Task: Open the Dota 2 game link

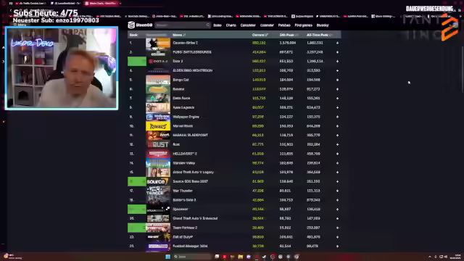Action: (x=178, y=61)
